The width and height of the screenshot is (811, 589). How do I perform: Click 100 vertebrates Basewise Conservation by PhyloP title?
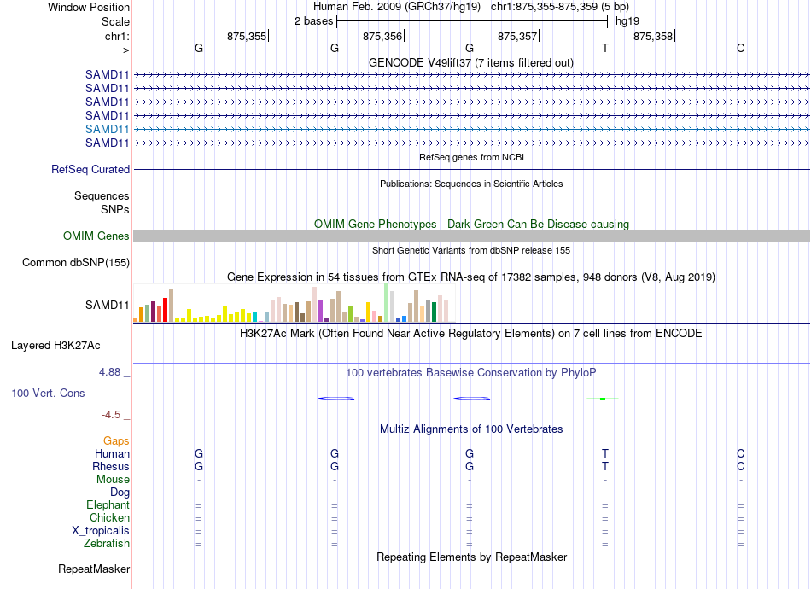[x=470, y=373]
